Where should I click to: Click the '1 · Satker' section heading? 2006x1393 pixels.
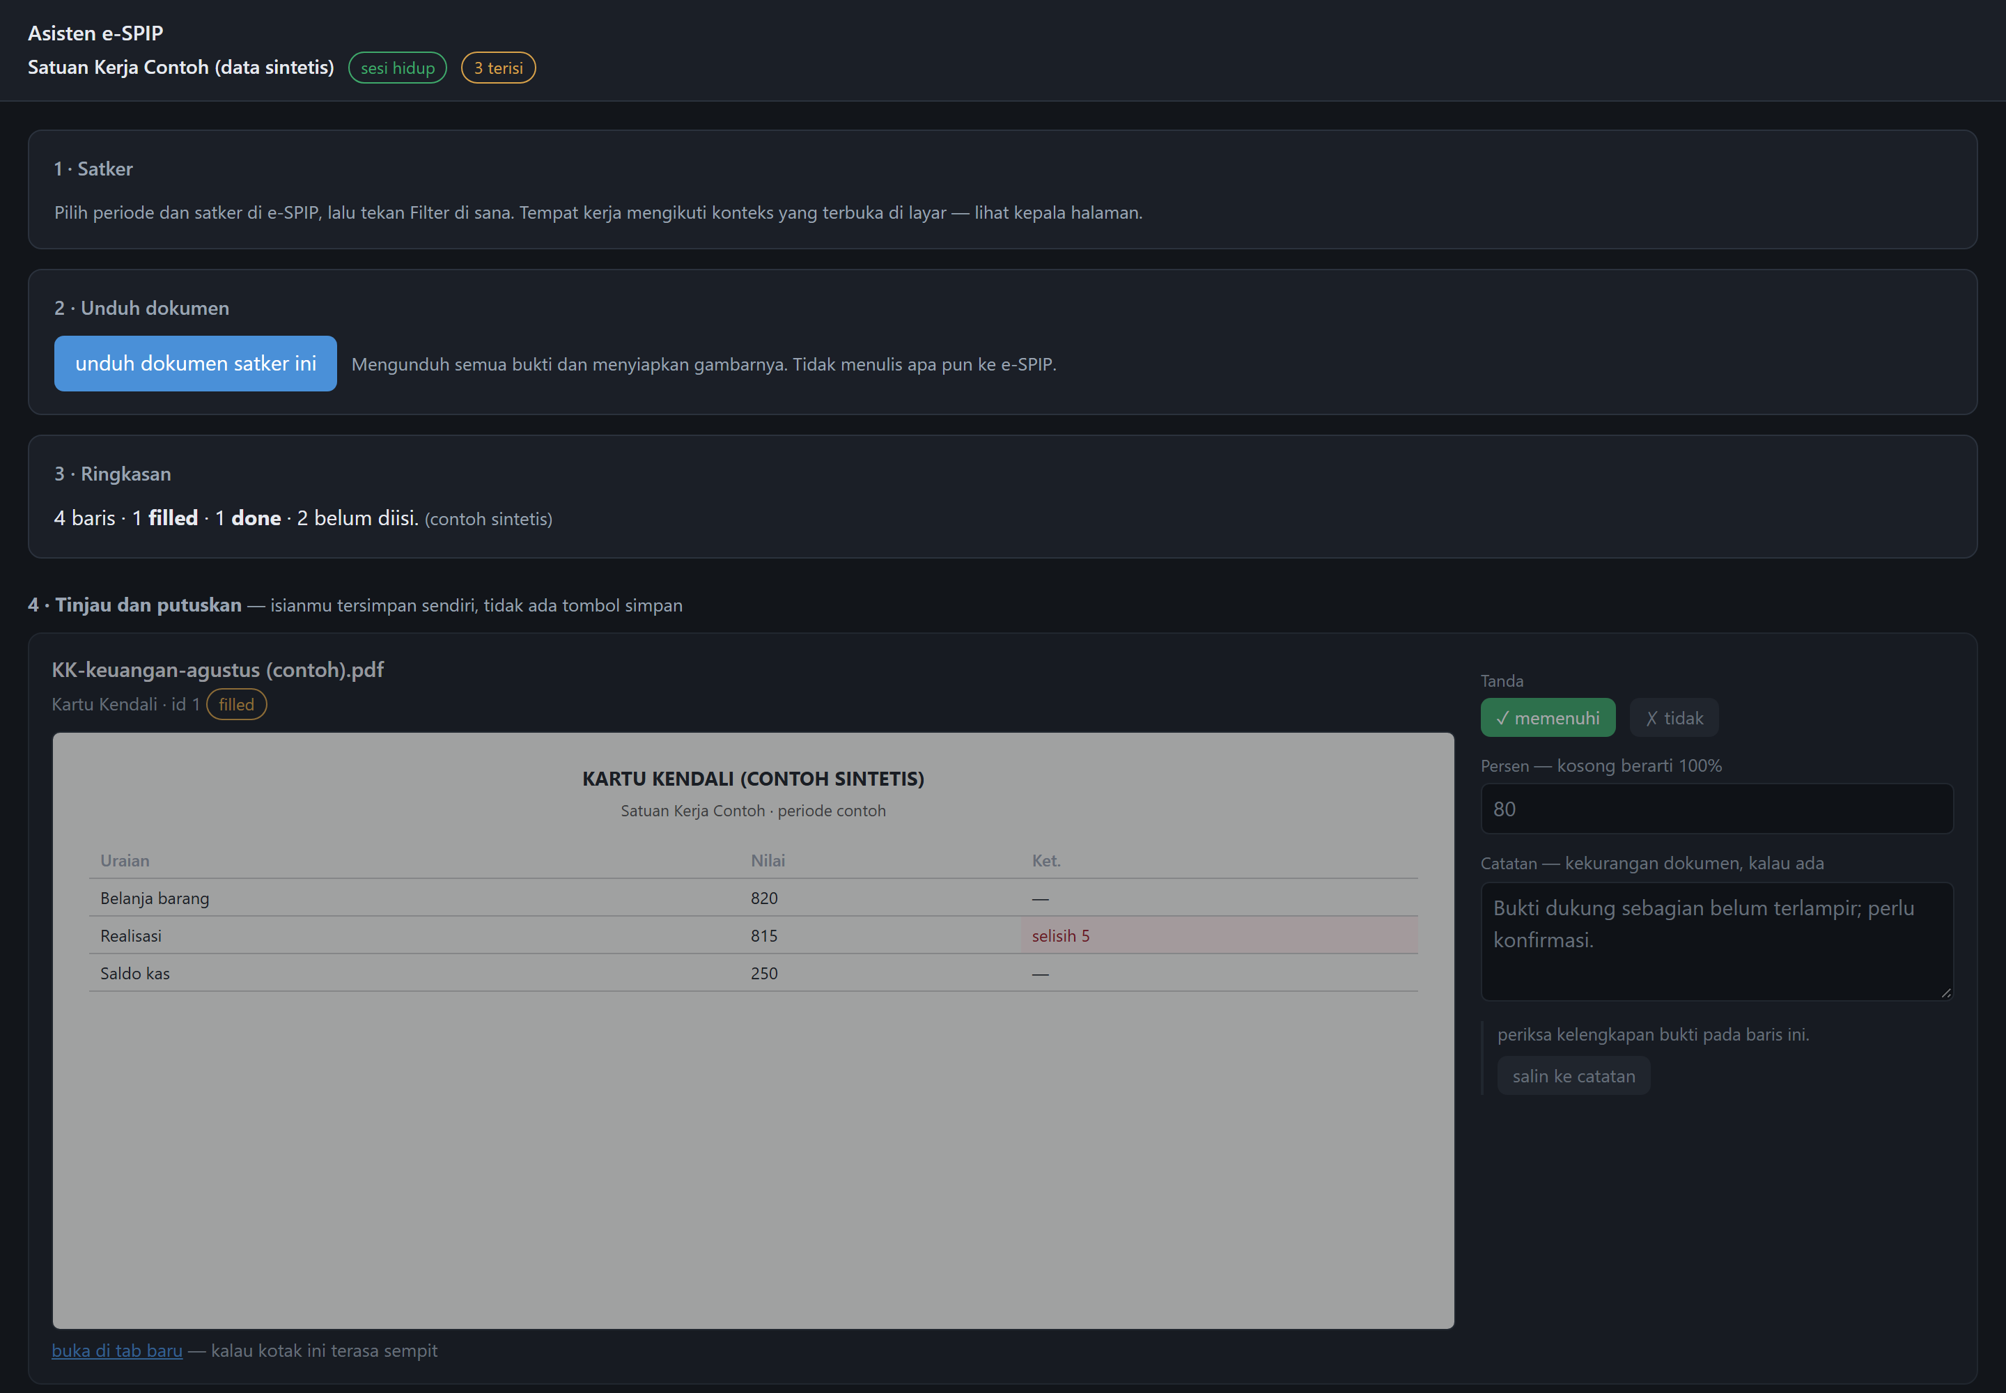pyautogui.click(x=93, y=169)
